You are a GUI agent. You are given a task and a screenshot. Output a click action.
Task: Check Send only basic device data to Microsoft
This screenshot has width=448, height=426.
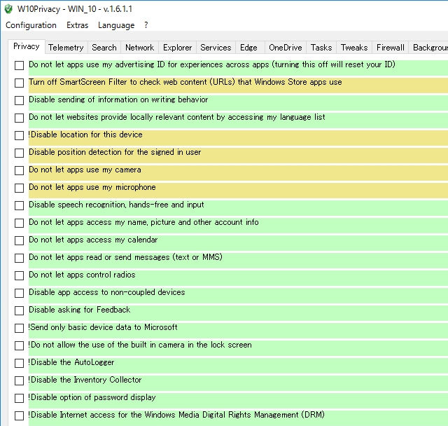[19, 328]
